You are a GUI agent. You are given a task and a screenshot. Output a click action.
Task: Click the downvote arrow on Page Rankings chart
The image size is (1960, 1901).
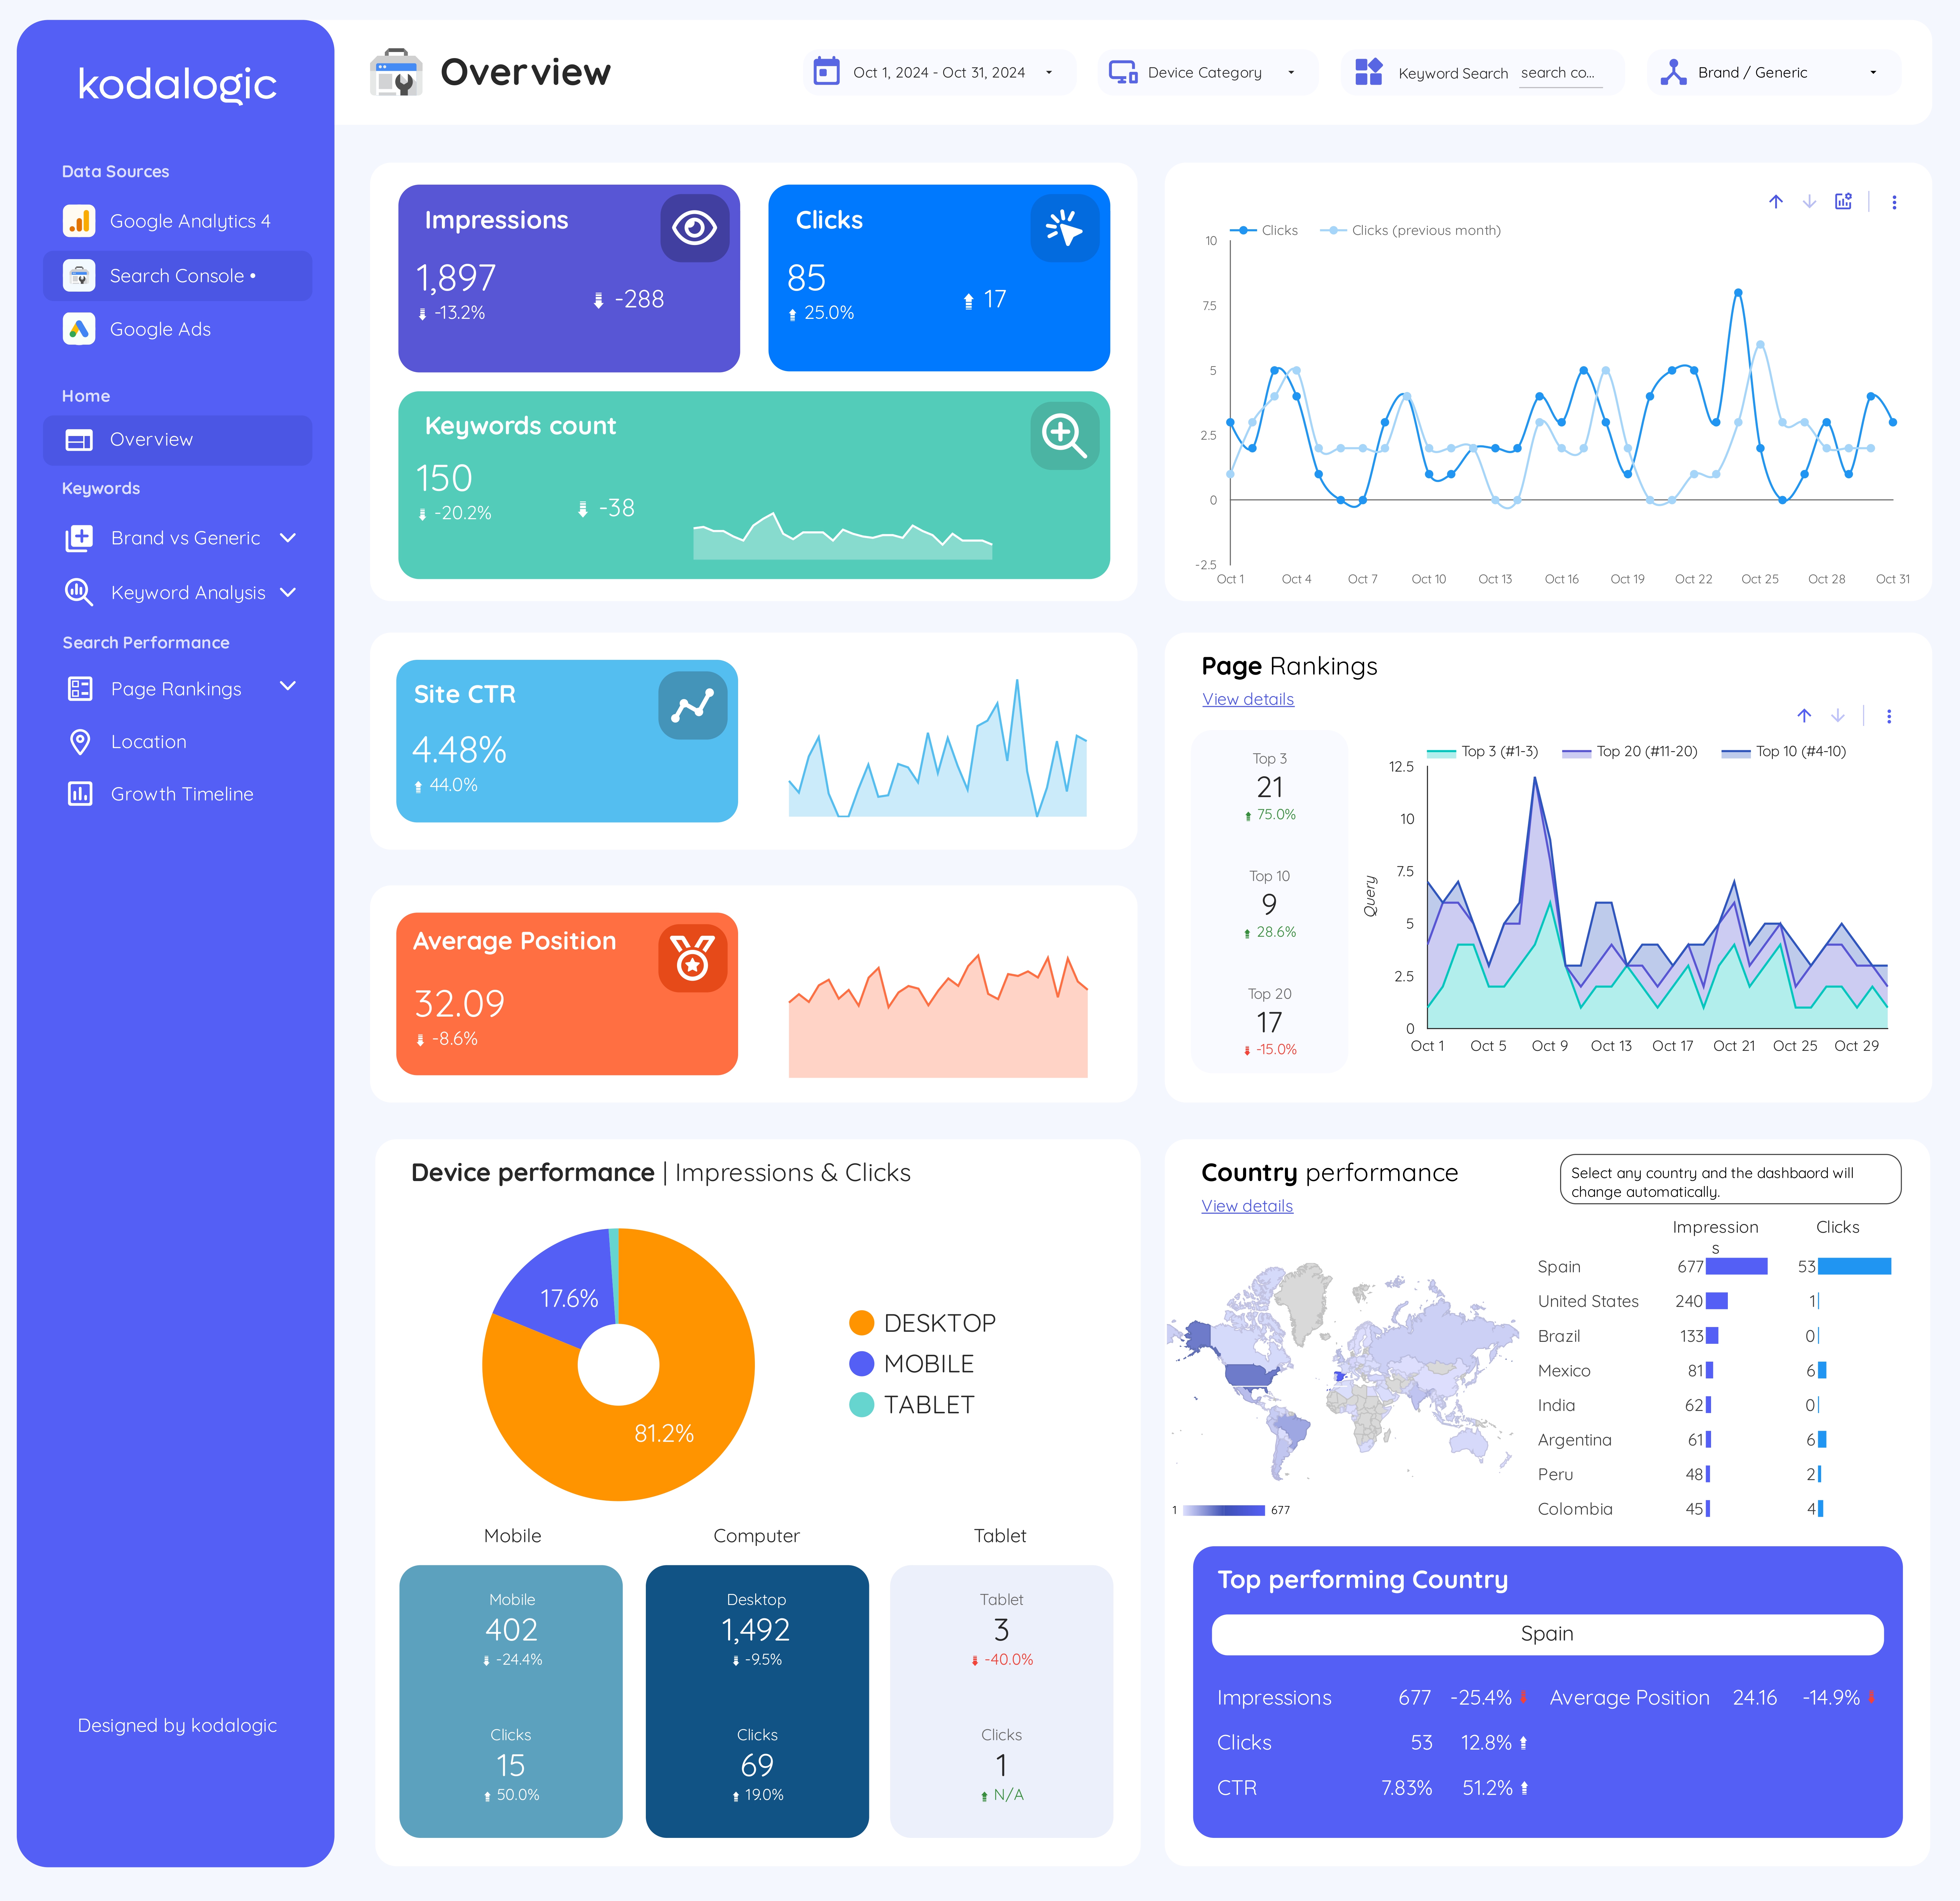point(1837,715)
